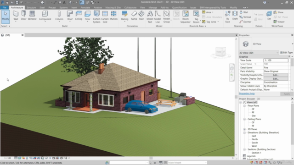Open the Dormer opening tool
The image size is (294, 165).
click(x=245, y=22)
